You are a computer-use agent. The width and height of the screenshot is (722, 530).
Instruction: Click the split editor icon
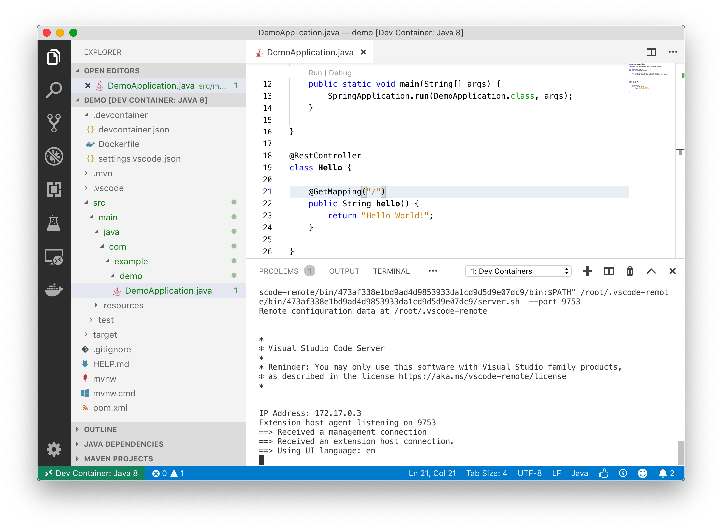tap(651, 52)
